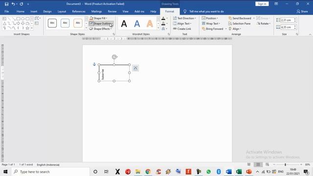Expand the Shape Styles gallery more arrow
This screenshot has height=176, width=313.
(x=87, y=28)
